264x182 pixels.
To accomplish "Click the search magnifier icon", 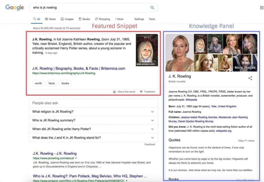I will coord(152,7).
